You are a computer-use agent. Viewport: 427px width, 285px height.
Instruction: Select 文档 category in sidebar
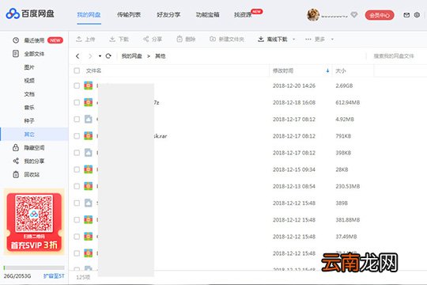coord(29,94)
